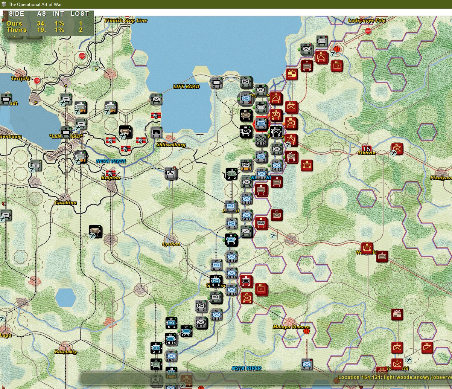Select the 4-8 cavalry brigade
The image size is (452, 389).
coord(246,232)
